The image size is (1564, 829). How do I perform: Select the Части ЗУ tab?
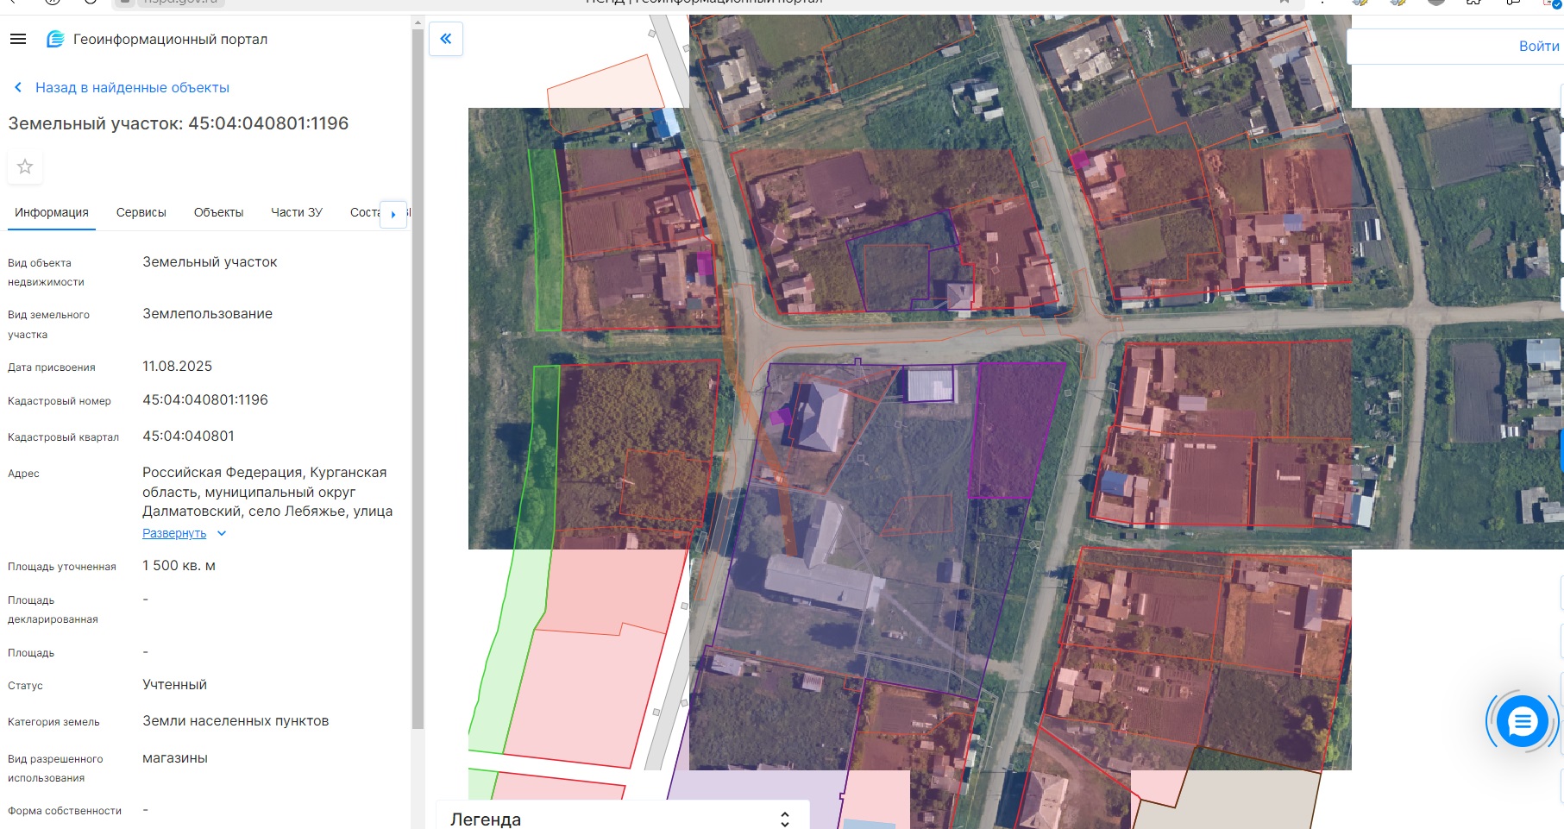coord(297,212)
